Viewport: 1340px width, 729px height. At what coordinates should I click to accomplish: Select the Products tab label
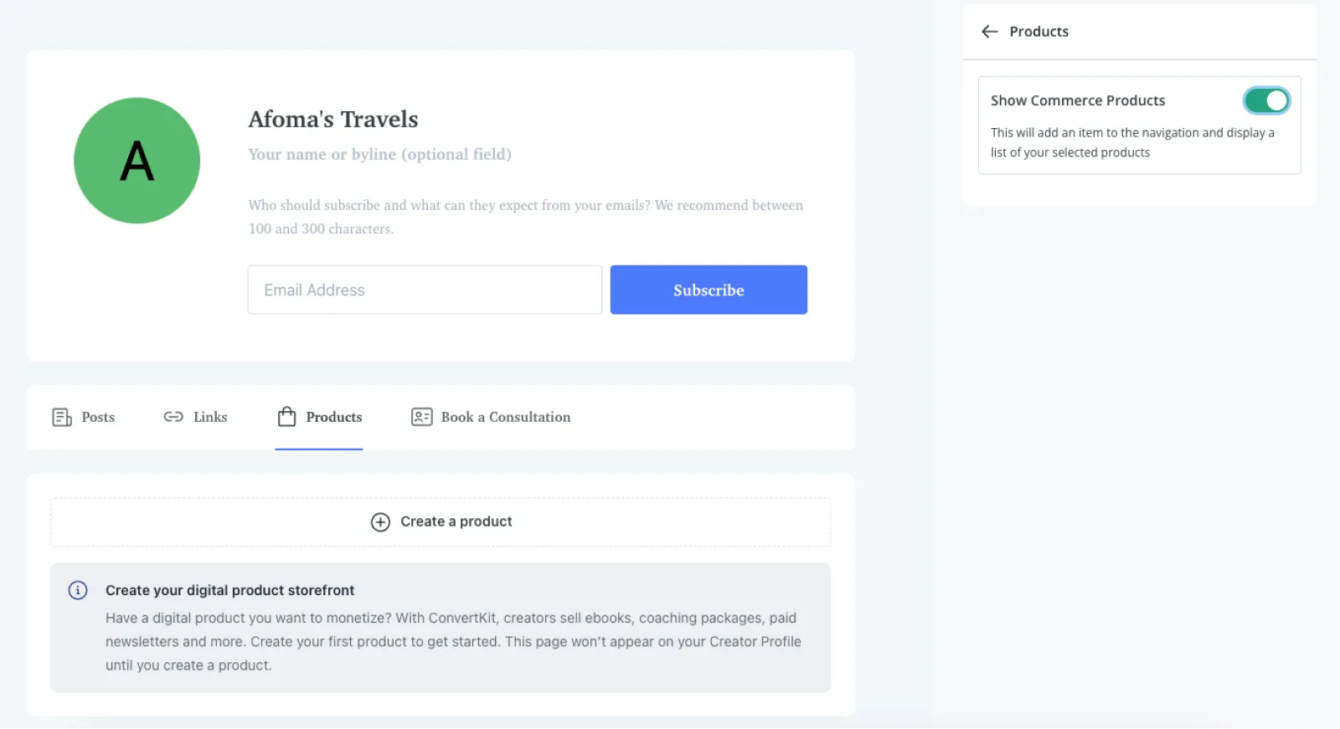coord(334,417)
